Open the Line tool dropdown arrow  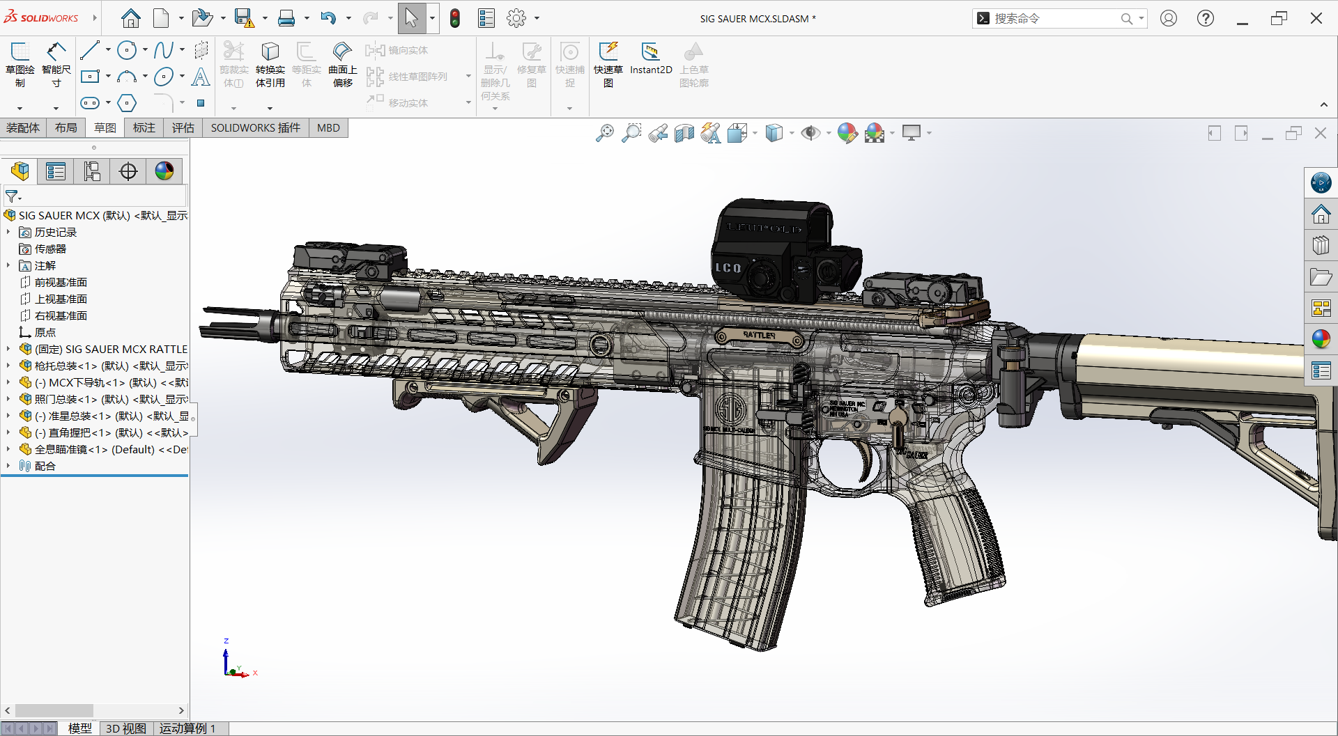pos(108,49)
